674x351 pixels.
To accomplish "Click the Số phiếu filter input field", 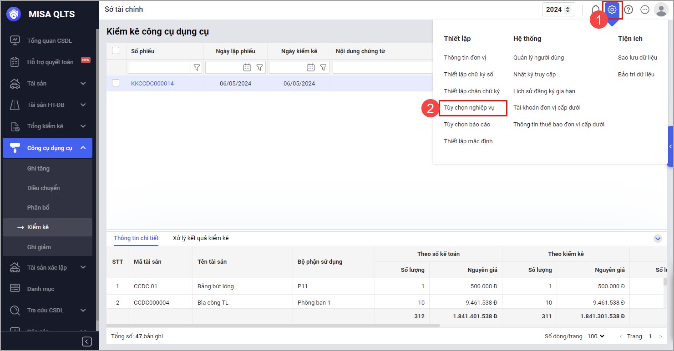I will (159, 67).
